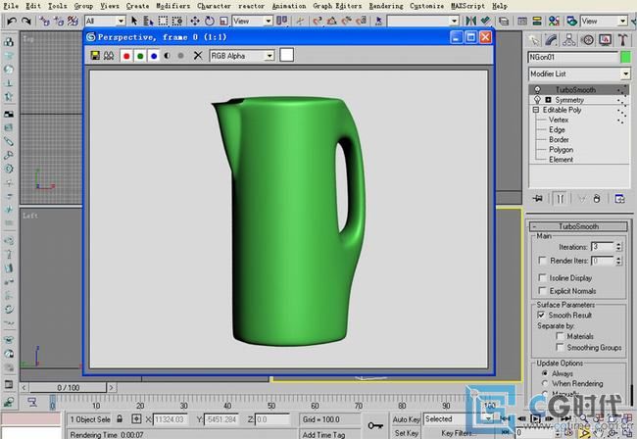Image resolution: width=637 pixels, height=439 pixels.
Task: Toggle Show End Result button
Action: click(560, 199)
